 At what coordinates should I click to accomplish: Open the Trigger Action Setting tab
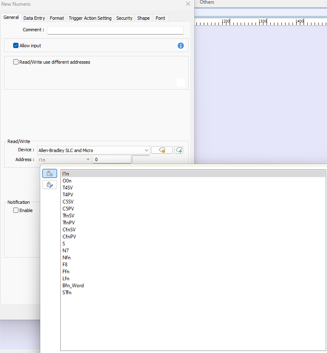tap(90, 18)
